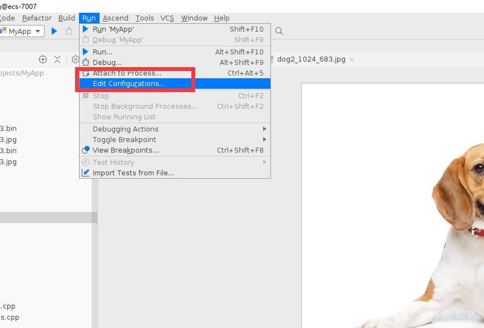Open project panel gear settings icon

pos(75,59)
